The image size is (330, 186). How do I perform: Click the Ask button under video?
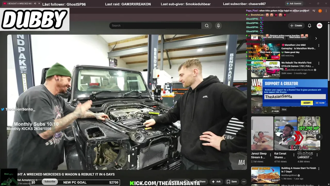click(x=216, y=182)
